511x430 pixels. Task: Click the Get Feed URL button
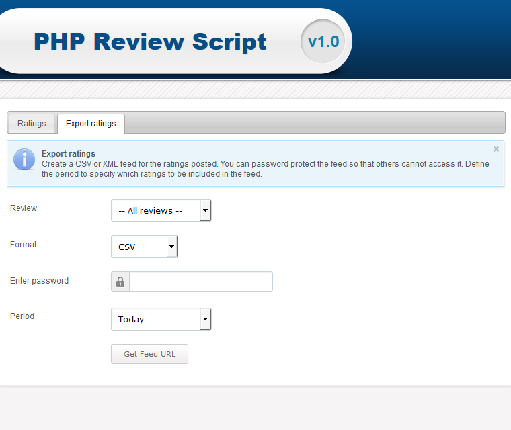tap(149, 354)
